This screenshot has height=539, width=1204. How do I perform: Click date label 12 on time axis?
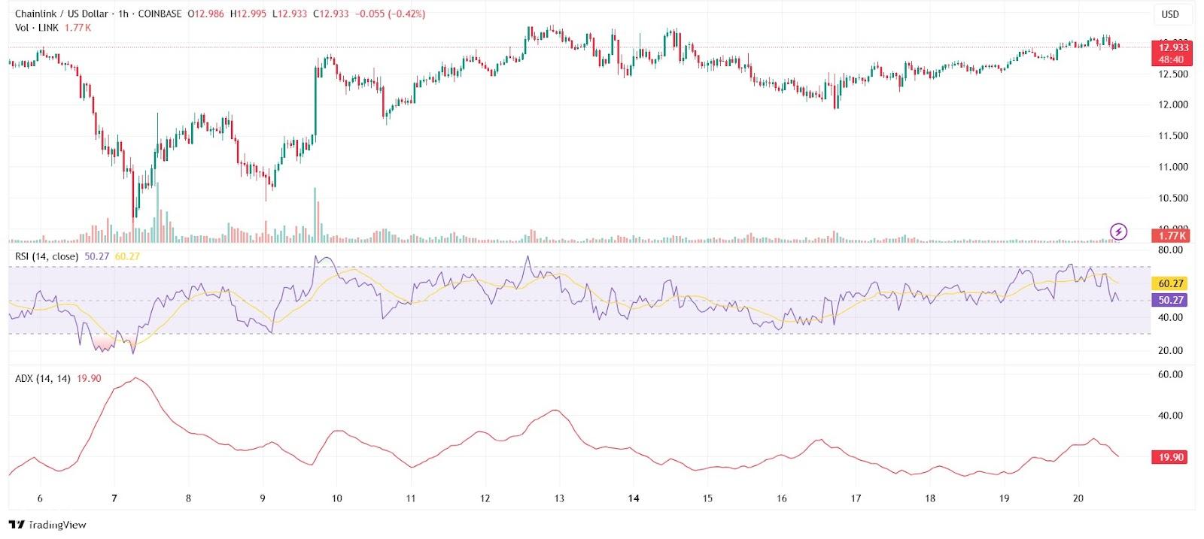point(485,498)
